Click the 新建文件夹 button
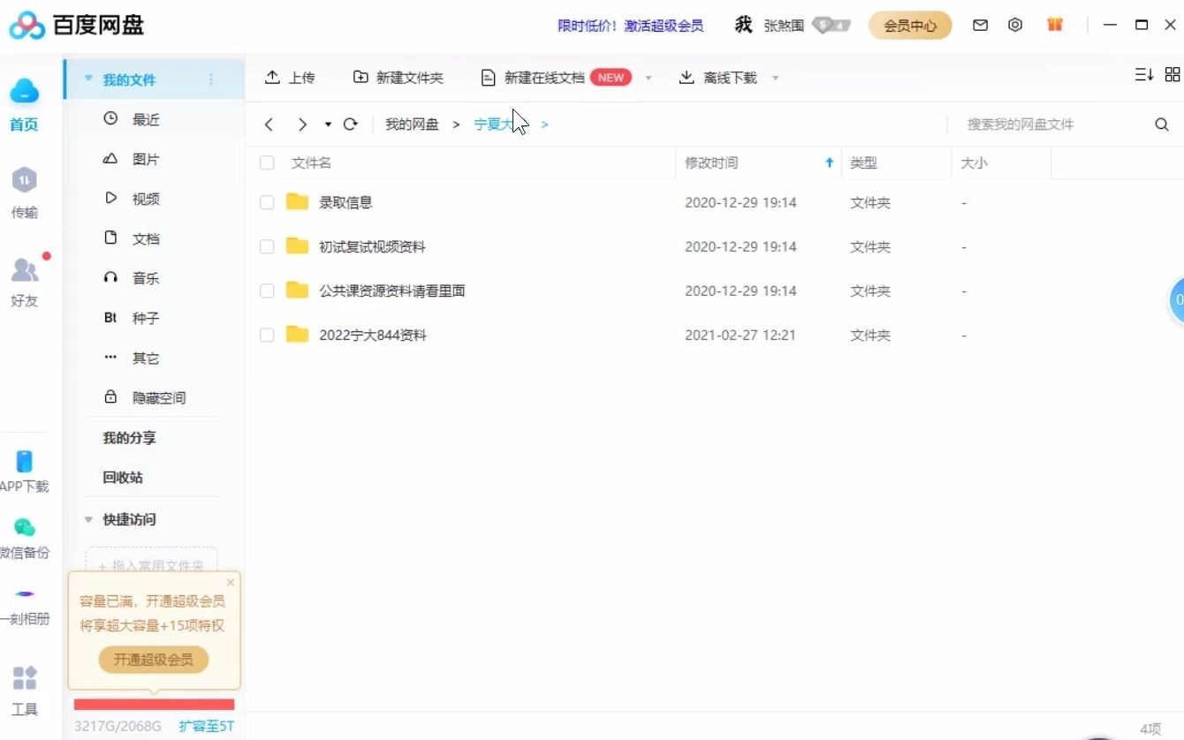Image resolution: width=1184 pixels, height=740 pixels. [398, 78]
